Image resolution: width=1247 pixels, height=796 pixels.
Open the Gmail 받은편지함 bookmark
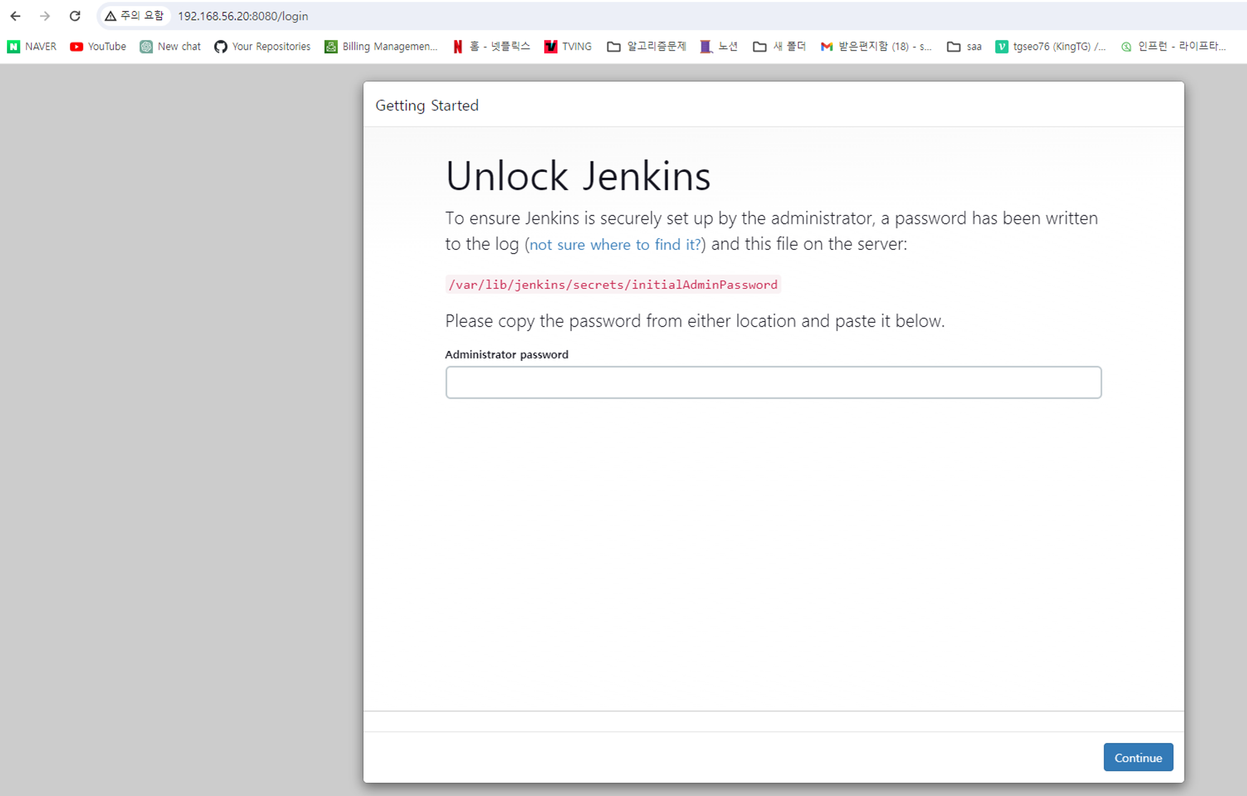click(876, 47)
